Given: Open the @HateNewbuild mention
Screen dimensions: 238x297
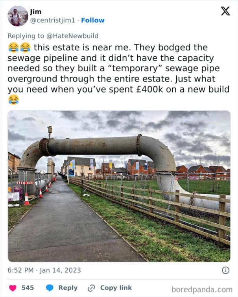Looking at the screenshot, I should [72, 36].
